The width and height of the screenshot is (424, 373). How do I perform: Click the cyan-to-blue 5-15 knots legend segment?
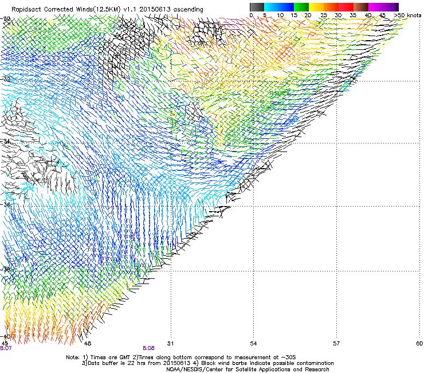coord(279,7)
